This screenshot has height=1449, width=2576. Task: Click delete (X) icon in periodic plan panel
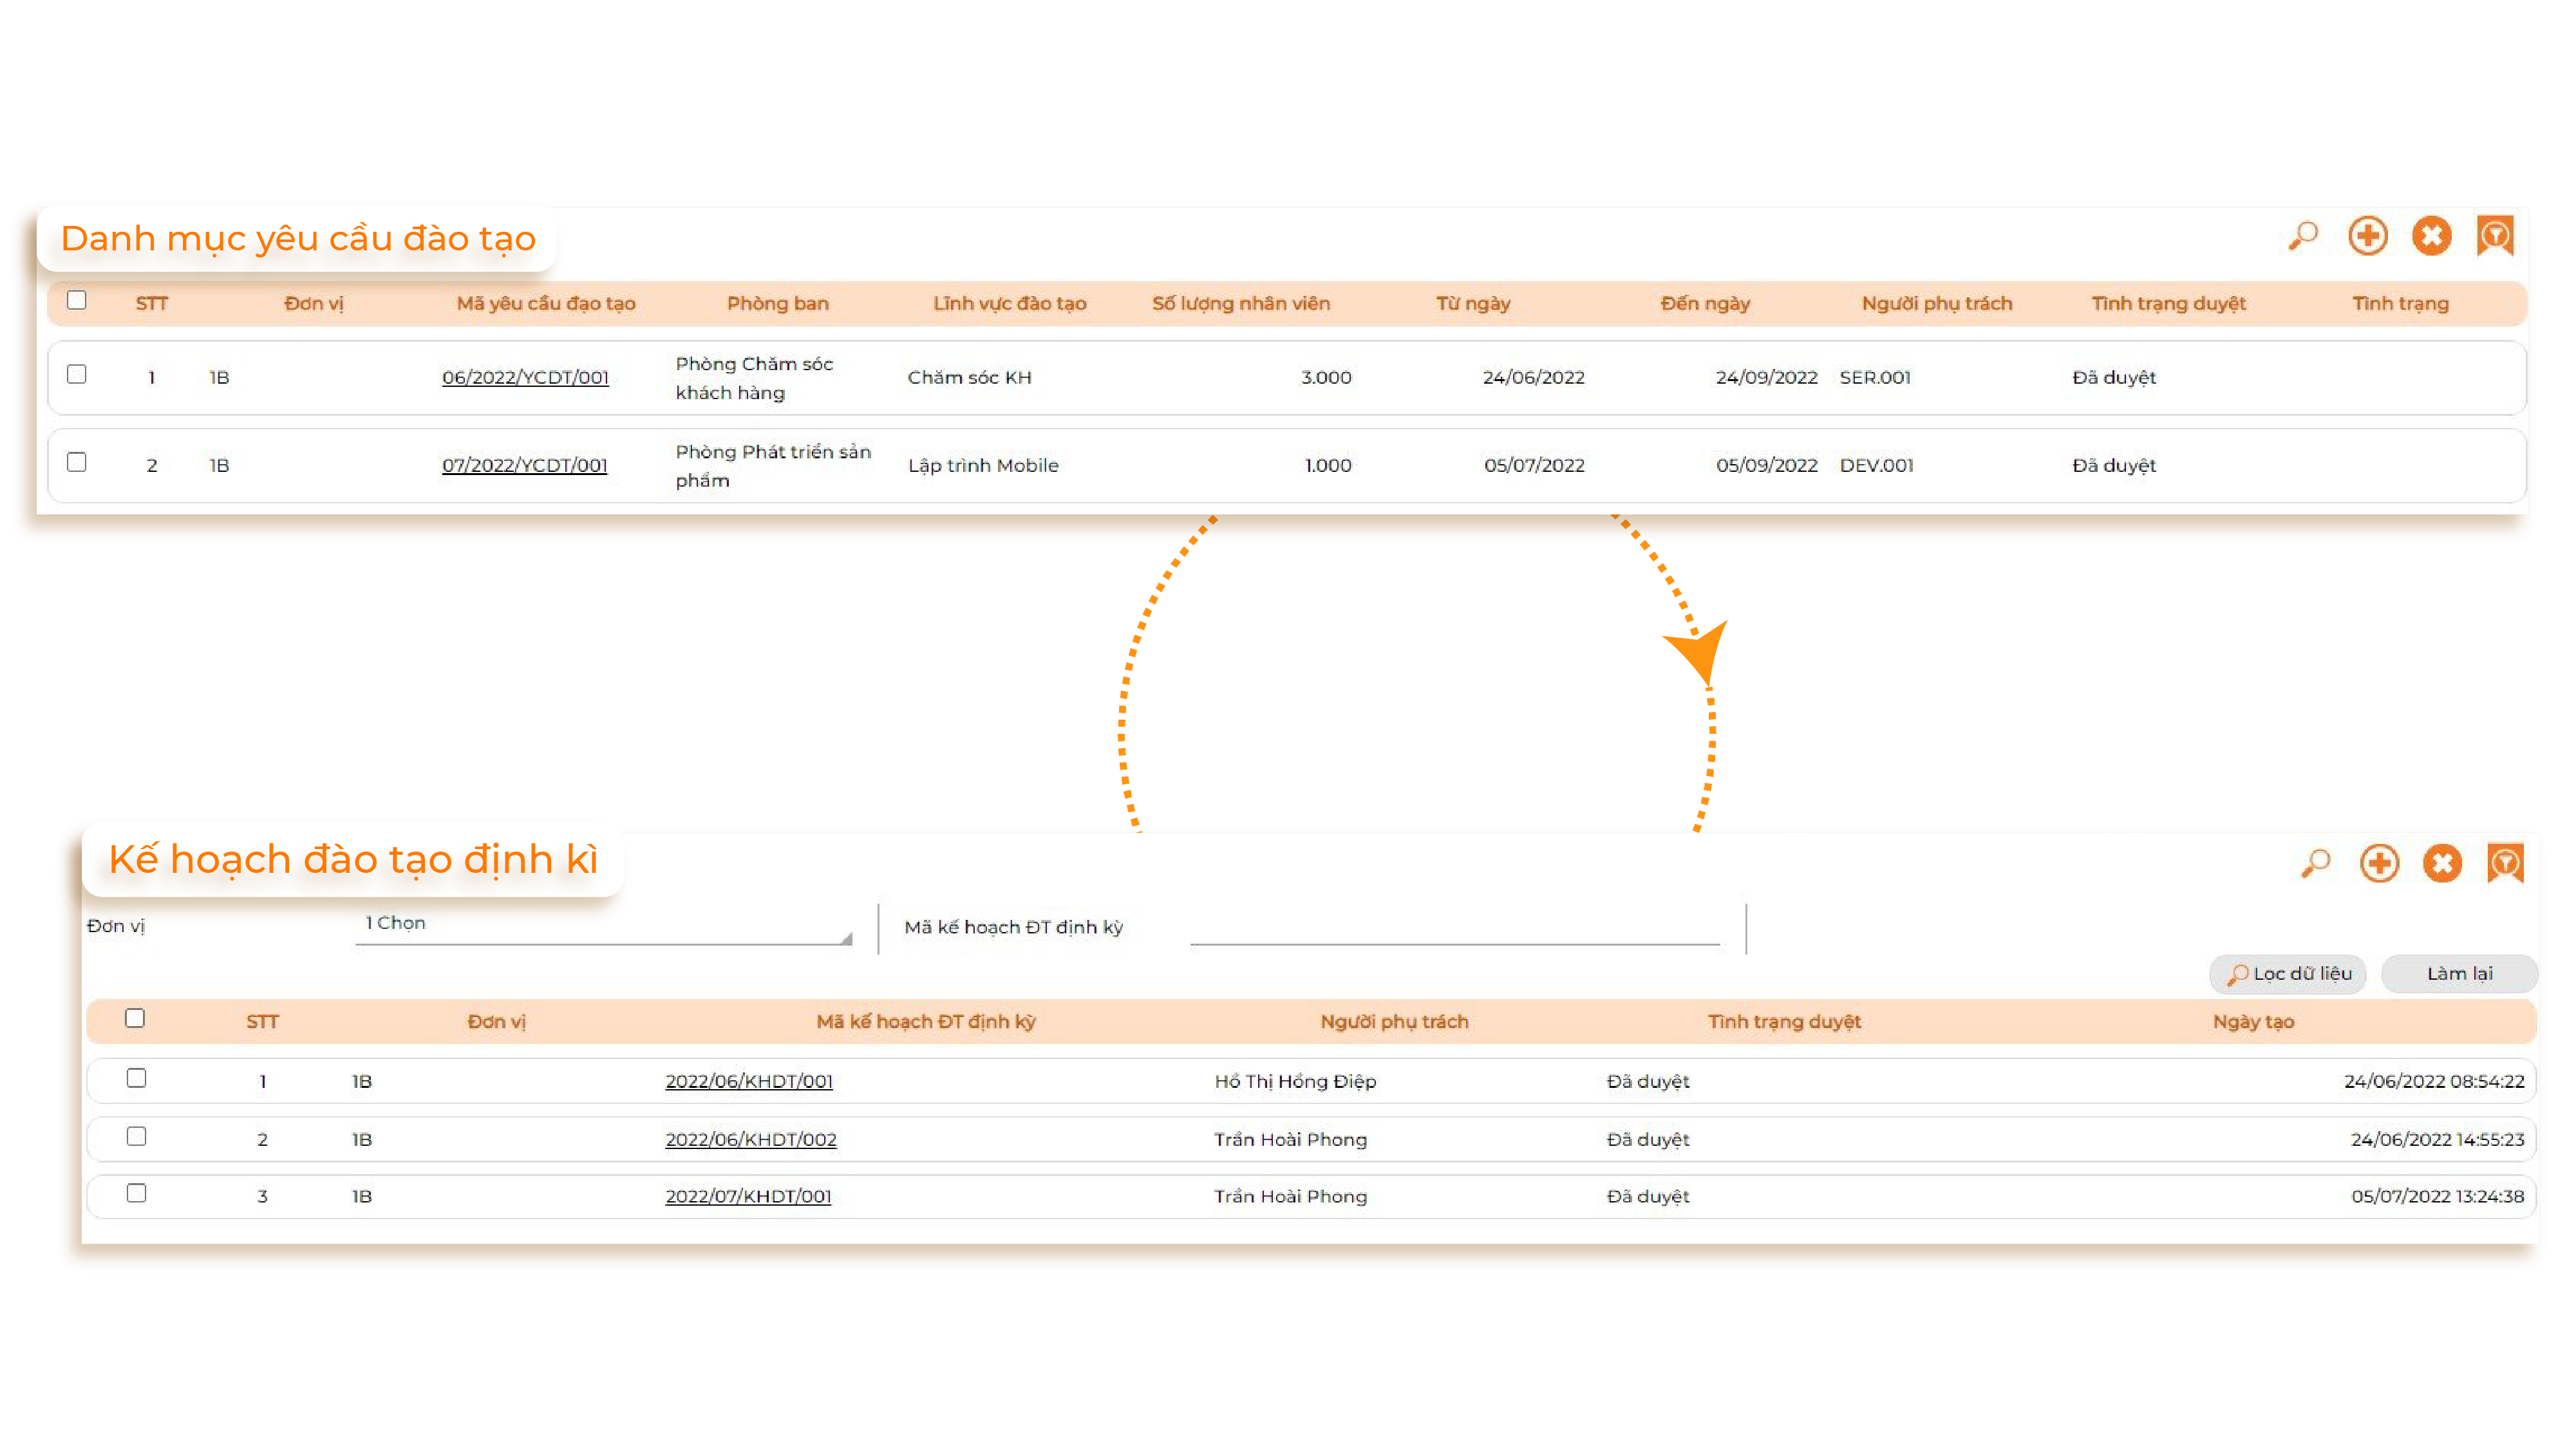(x=2442, y=863)
